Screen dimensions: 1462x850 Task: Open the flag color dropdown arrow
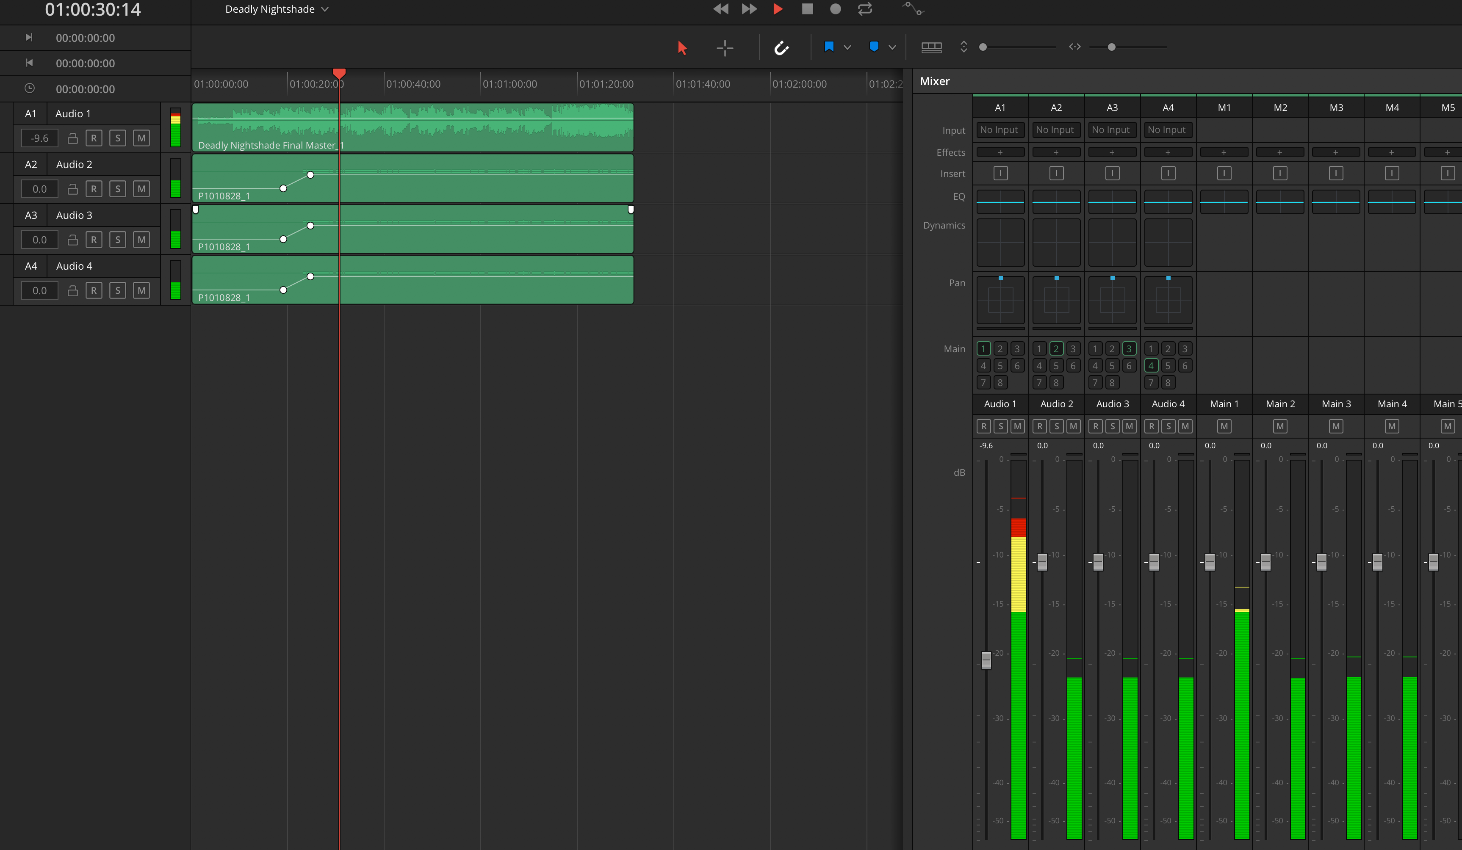click(847, 47)
